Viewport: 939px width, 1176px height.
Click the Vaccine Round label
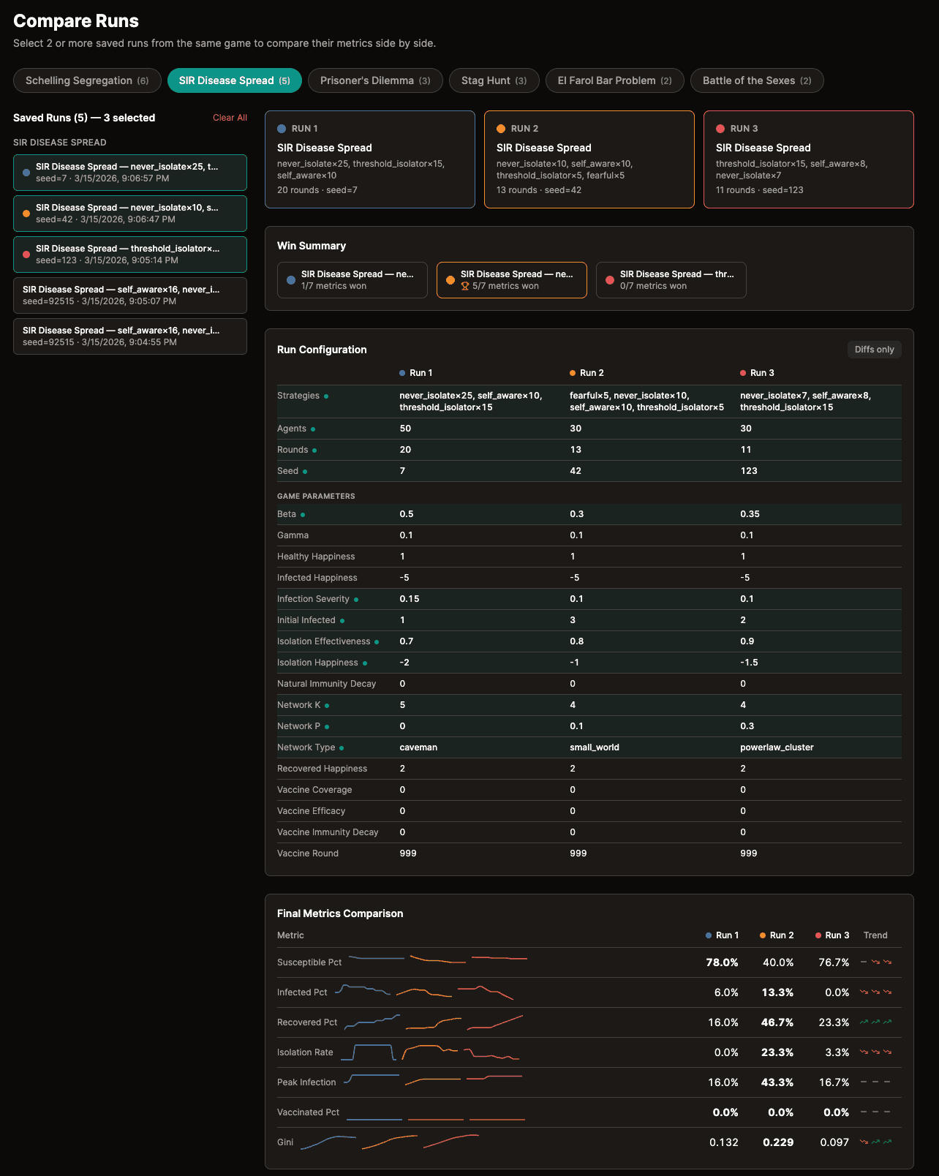[308, 853]
